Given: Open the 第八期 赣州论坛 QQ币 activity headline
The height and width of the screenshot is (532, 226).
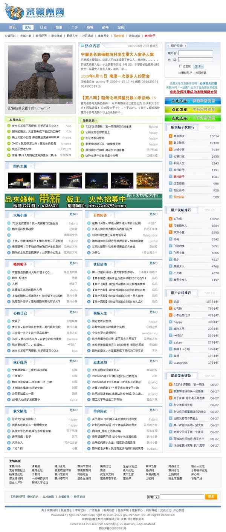Looking at the screenshot, I should click(x=118, y=98).
